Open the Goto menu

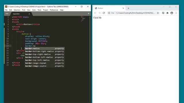coord(34,10)
